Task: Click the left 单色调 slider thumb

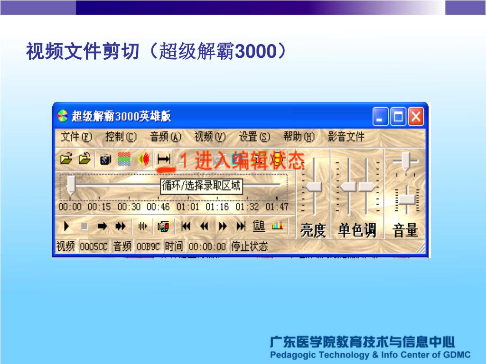Action: pos(348,187)
